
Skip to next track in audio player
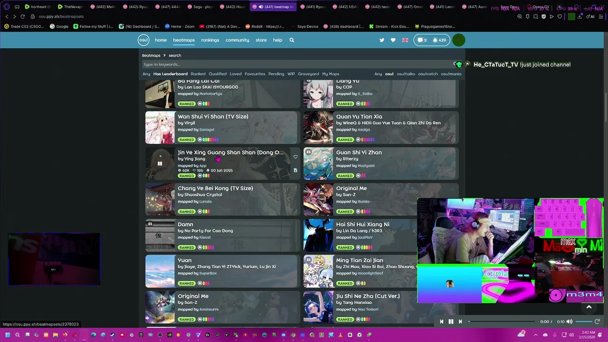460,322
